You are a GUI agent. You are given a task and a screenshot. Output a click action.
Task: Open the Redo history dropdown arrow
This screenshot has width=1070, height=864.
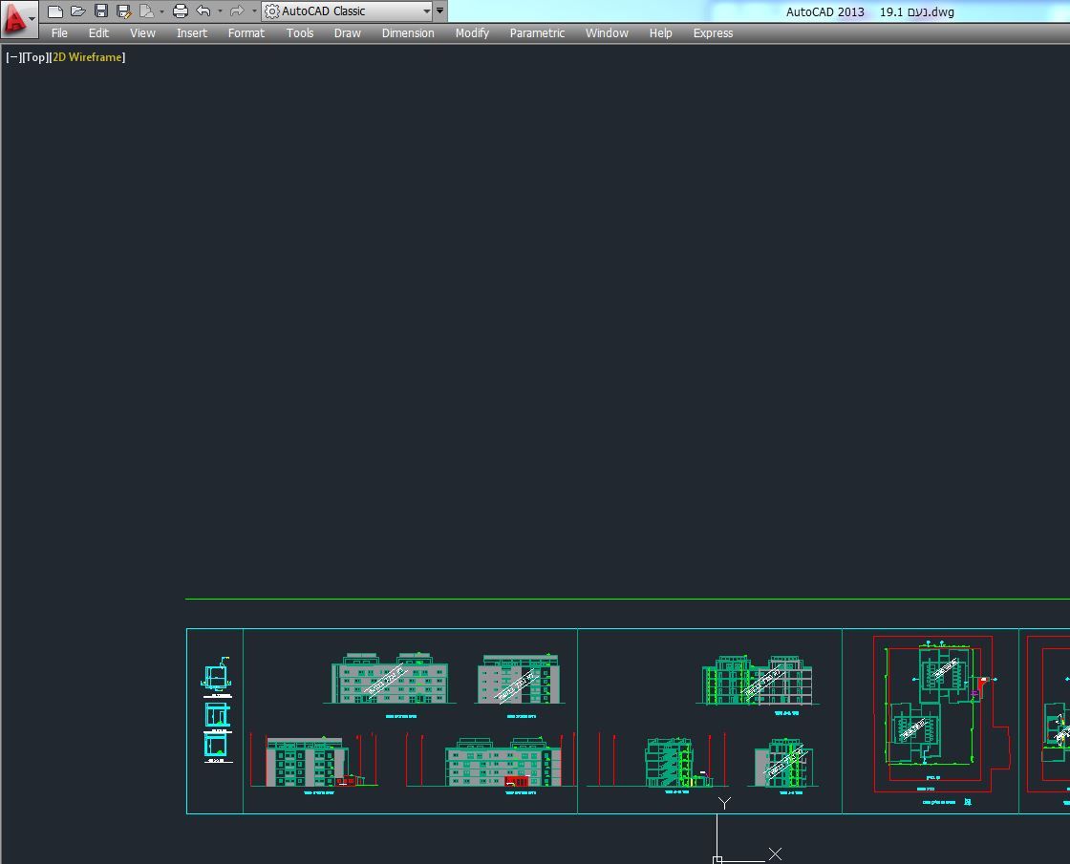click(254, 11)
